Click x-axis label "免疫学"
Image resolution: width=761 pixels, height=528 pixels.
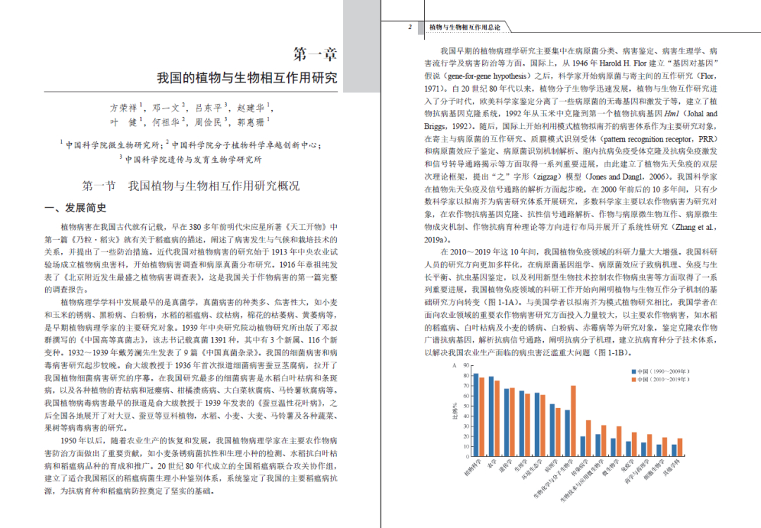pos(628,465)
